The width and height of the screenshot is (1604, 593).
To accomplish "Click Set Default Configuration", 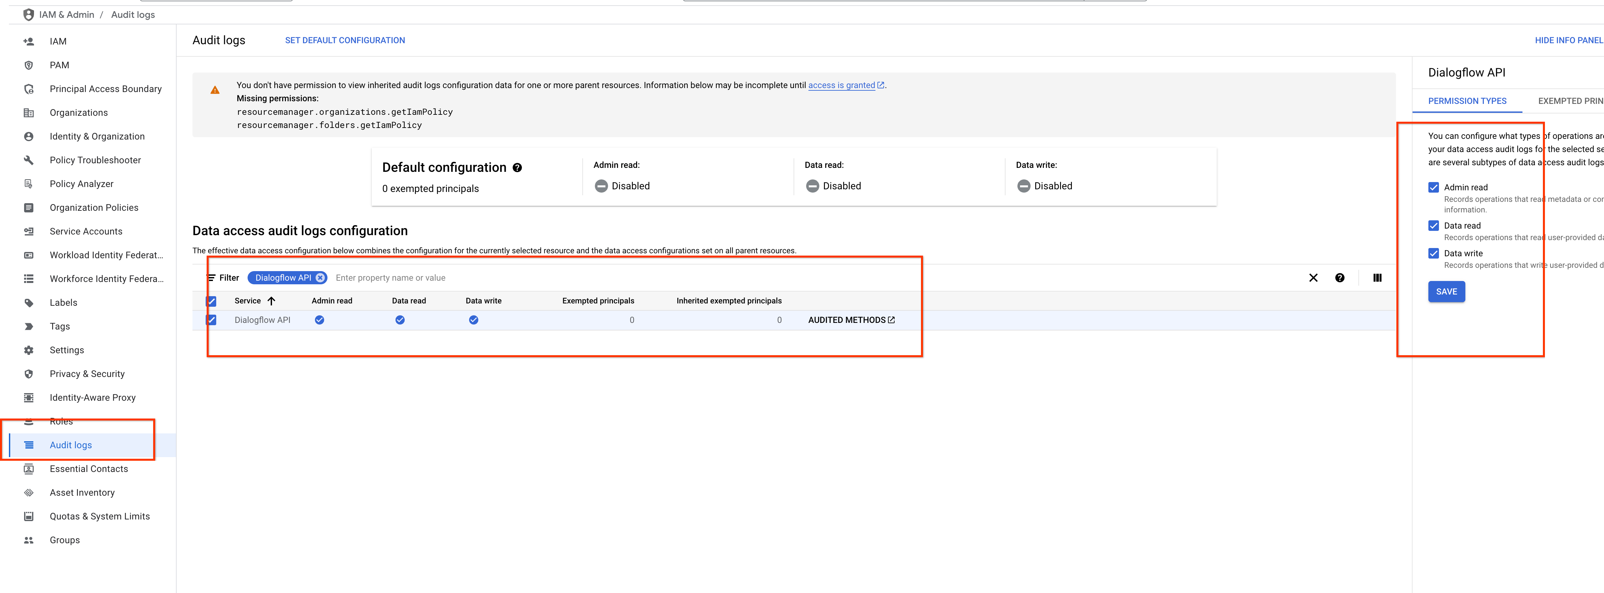I will click(345, 41).
